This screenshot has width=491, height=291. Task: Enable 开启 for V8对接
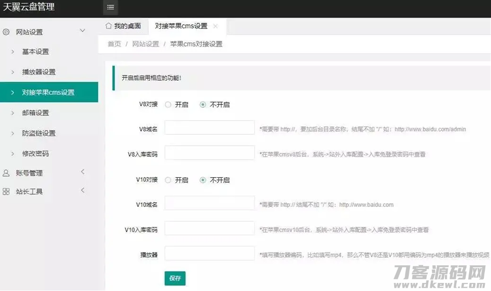tap(168, 104)
